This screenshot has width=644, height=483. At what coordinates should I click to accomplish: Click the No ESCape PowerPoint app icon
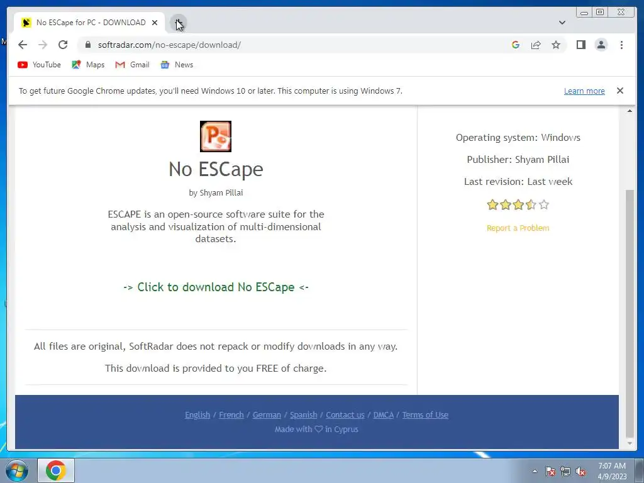216,136
